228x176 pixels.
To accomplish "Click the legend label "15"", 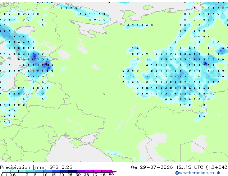I will pyautogui.click(x=53, y=175).
